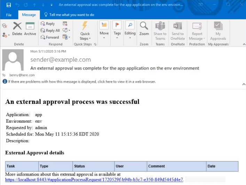
Task: Collapse the message header chevron
Action: (x=244, y=84)
